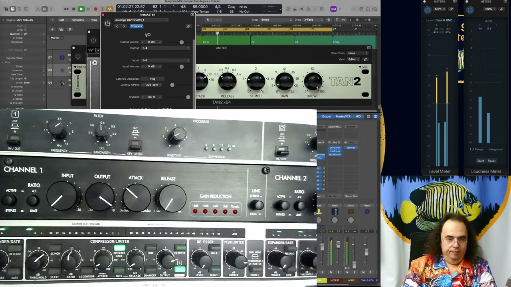
Task: Open the Output 3-4 dropdown
Action: tap(165, 48)
